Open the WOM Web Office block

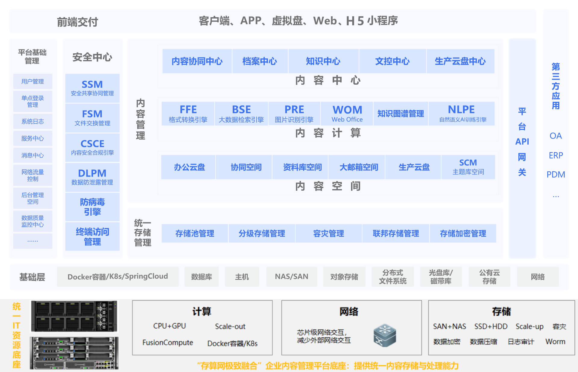347,113
